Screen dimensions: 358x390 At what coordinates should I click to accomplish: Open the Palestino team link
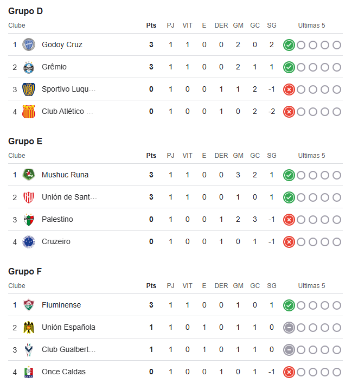pos(57,219)
